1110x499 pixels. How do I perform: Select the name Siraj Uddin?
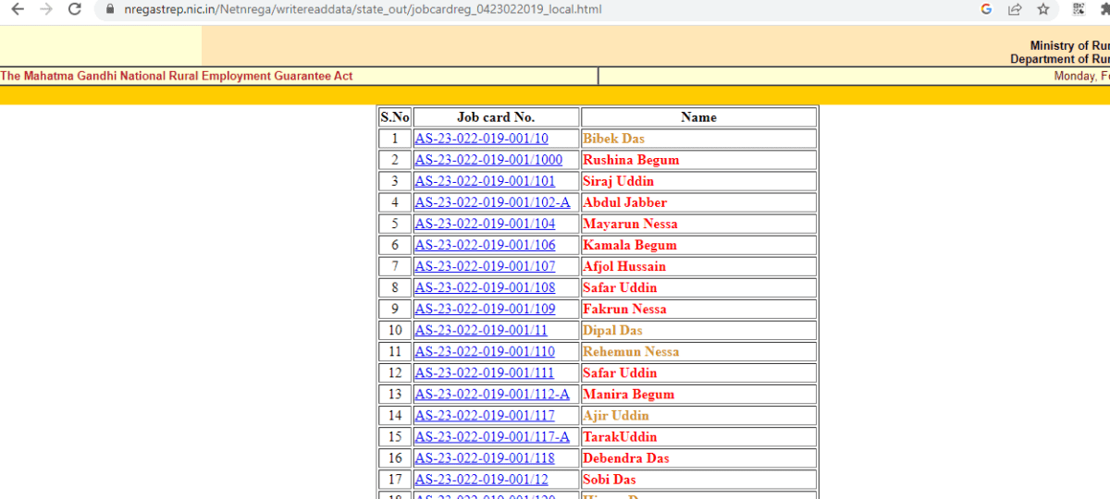(618, 181)
